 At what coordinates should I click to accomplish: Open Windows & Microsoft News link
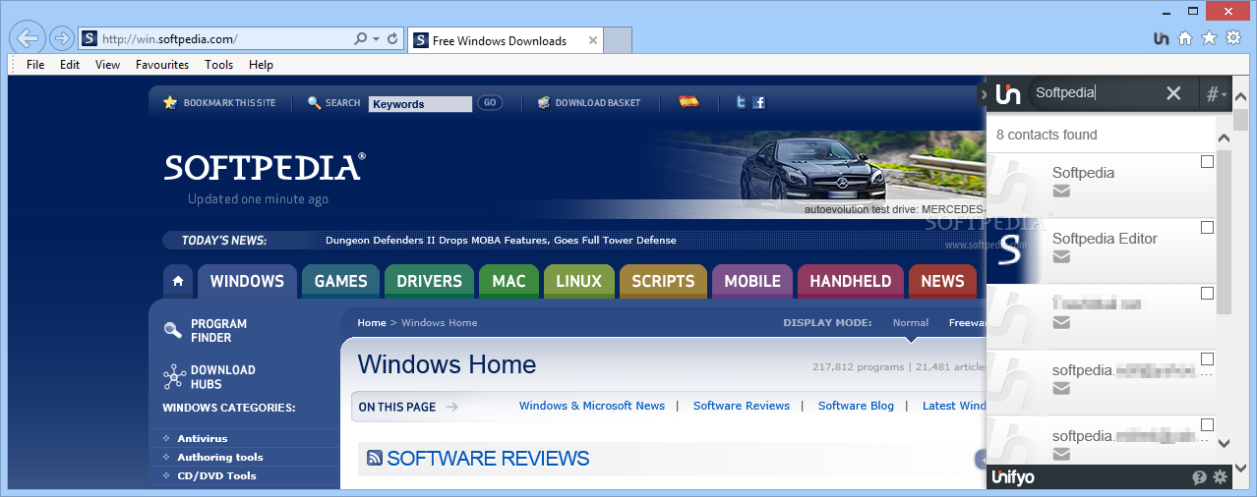592,406
